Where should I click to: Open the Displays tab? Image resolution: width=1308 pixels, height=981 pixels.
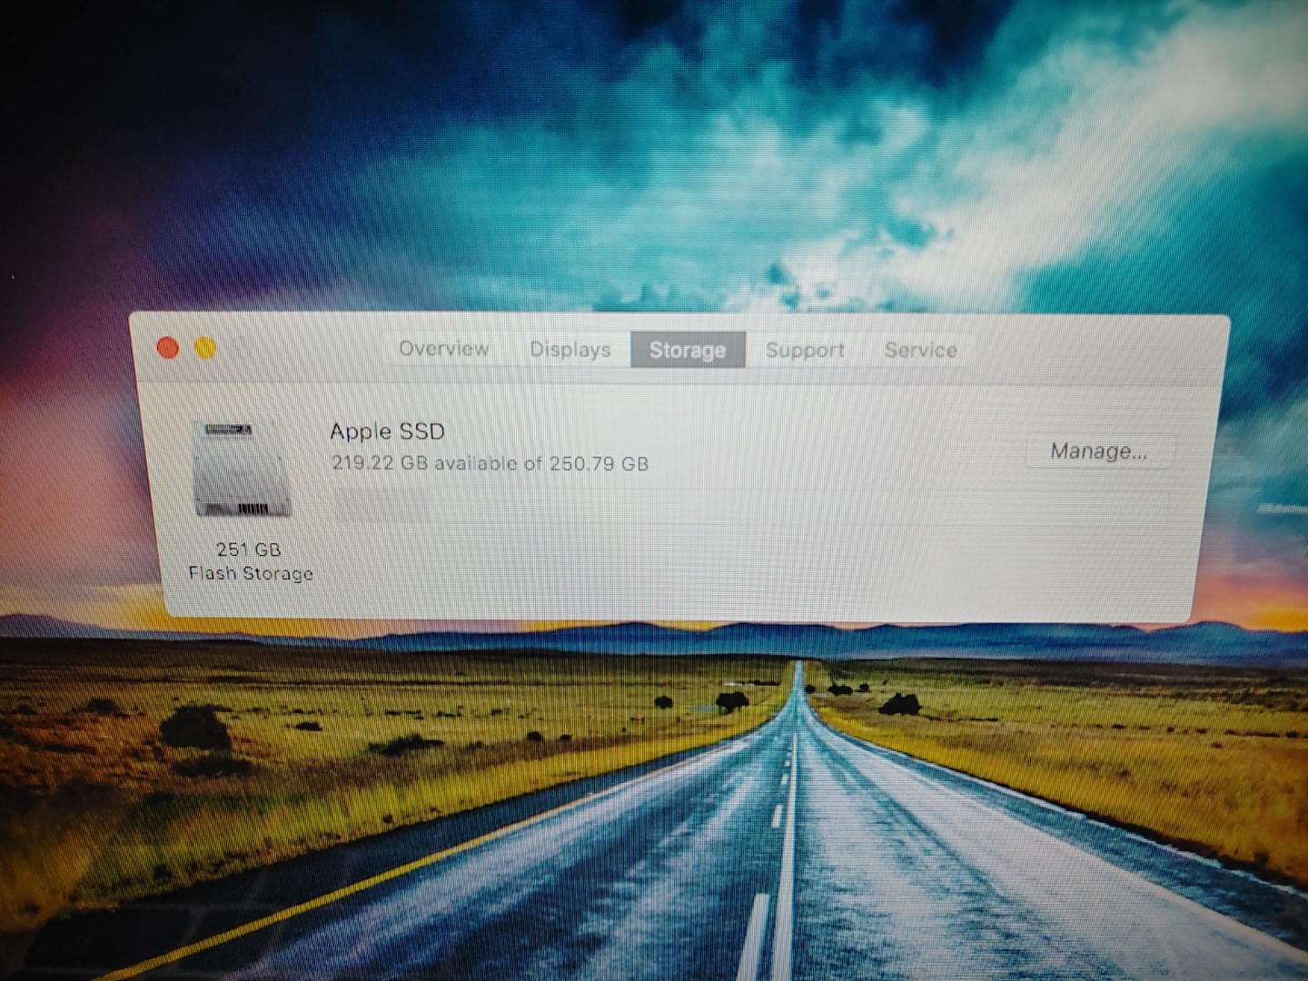(570, 350)
